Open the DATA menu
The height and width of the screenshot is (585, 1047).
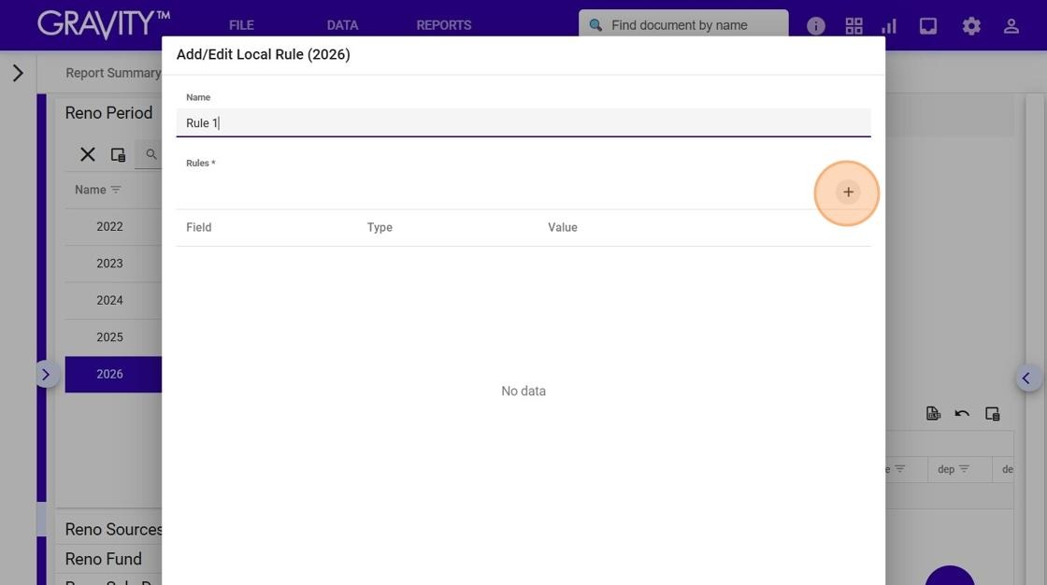[x=342, y=25]
